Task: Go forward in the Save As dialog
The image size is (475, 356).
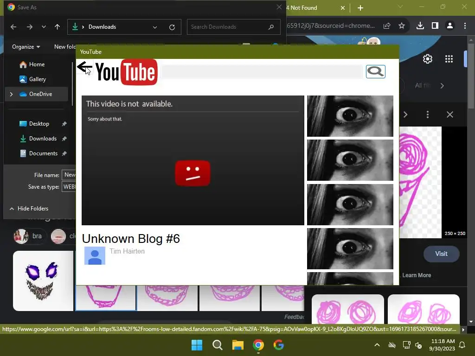Action: coord(29,27)
